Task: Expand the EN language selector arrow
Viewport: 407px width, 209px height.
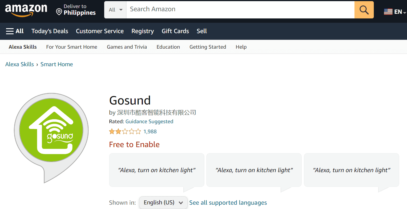Action: tap(404, 13)
